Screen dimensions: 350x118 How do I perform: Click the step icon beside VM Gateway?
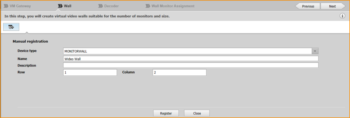[x=6, y=6]
